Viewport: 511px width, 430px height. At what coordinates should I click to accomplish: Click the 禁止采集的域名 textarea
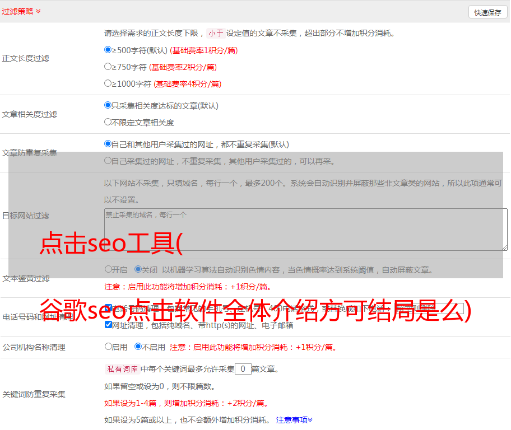(306, 230)
